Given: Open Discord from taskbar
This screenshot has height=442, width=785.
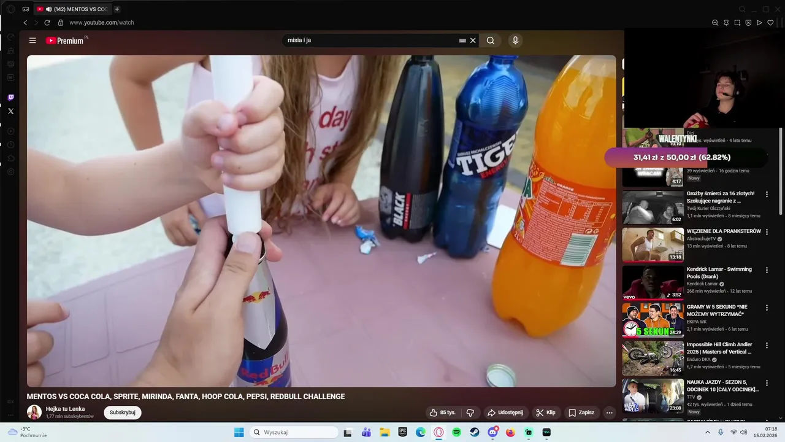Looking at the screenshot, I should click(x=492, y=432).
